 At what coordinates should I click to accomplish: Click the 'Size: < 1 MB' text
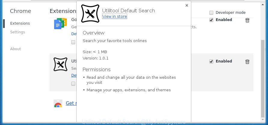(x=95, y=52)
